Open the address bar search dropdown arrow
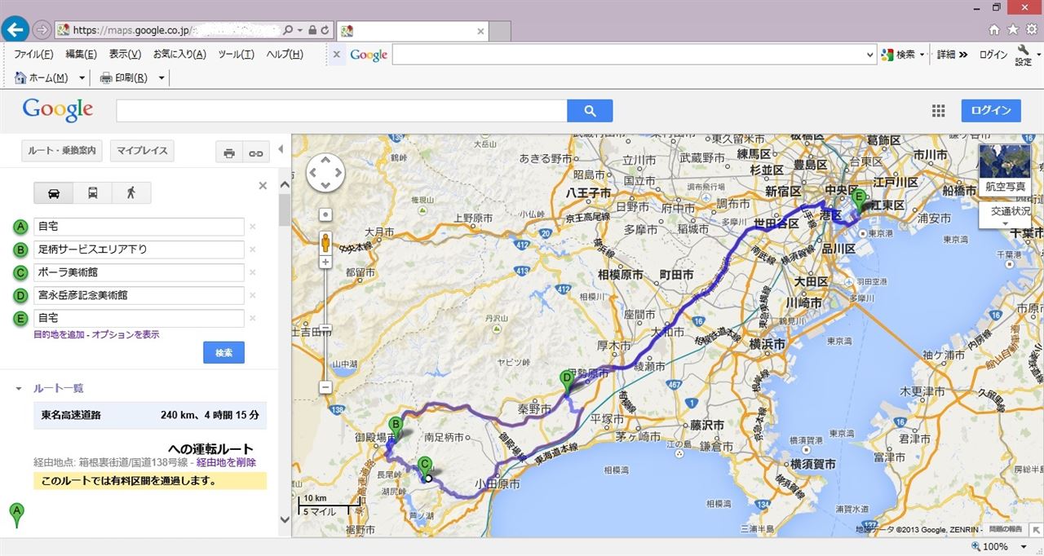The width and height of the screenshot is (1044, 556). click(299, 30)
